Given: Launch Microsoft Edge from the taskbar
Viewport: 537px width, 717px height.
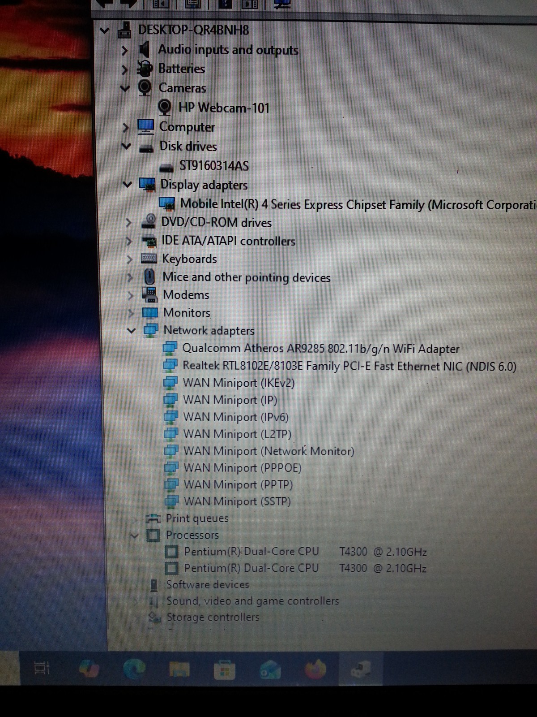Looking at the screenshot, I should click(x=134, y=669).
